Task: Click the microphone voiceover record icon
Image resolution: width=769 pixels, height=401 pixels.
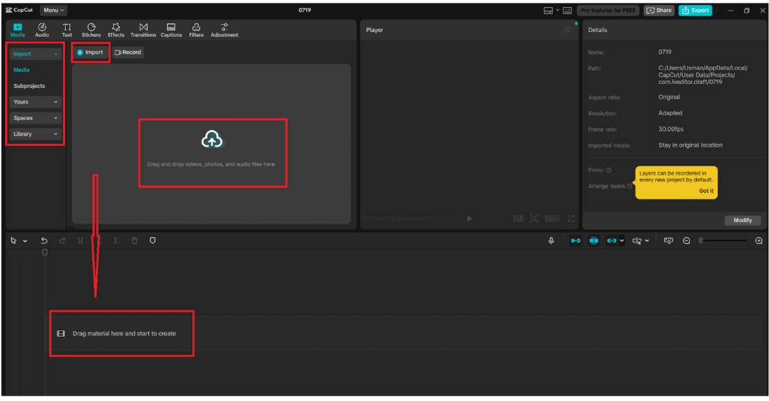Action: [551, 240]
